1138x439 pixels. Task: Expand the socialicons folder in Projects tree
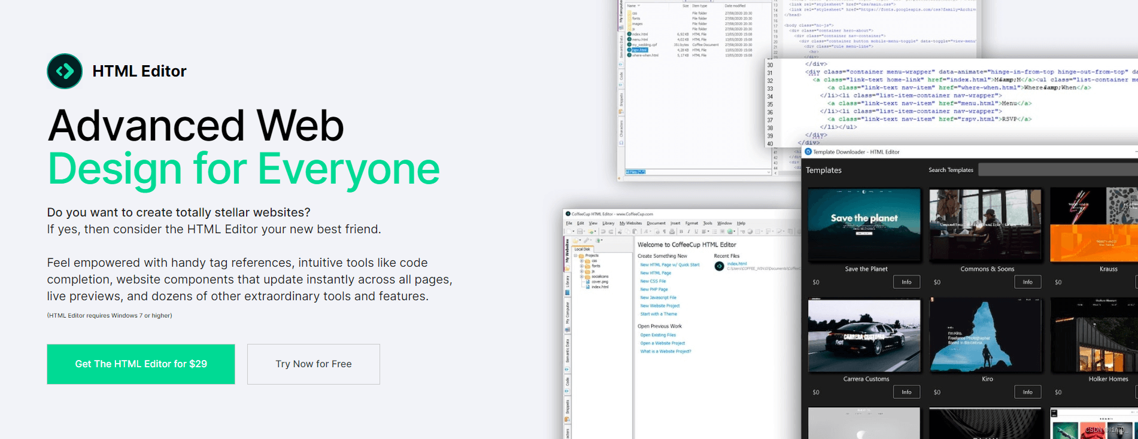(582, 276)
